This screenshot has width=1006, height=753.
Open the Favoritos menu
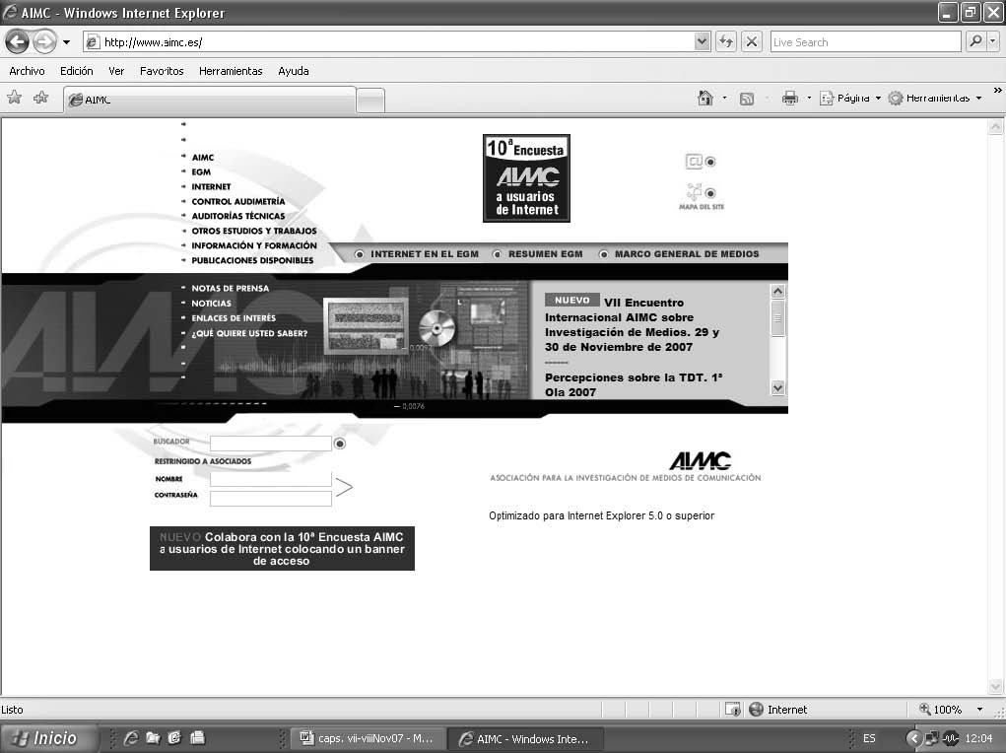162,71
